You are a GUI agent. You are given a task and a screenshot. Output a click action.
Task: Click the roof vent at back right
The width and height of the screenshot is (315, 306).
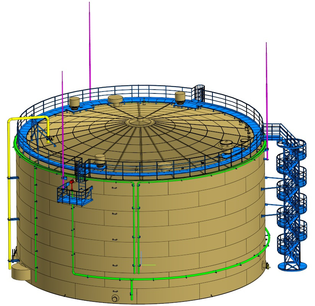tap(180, 97)
